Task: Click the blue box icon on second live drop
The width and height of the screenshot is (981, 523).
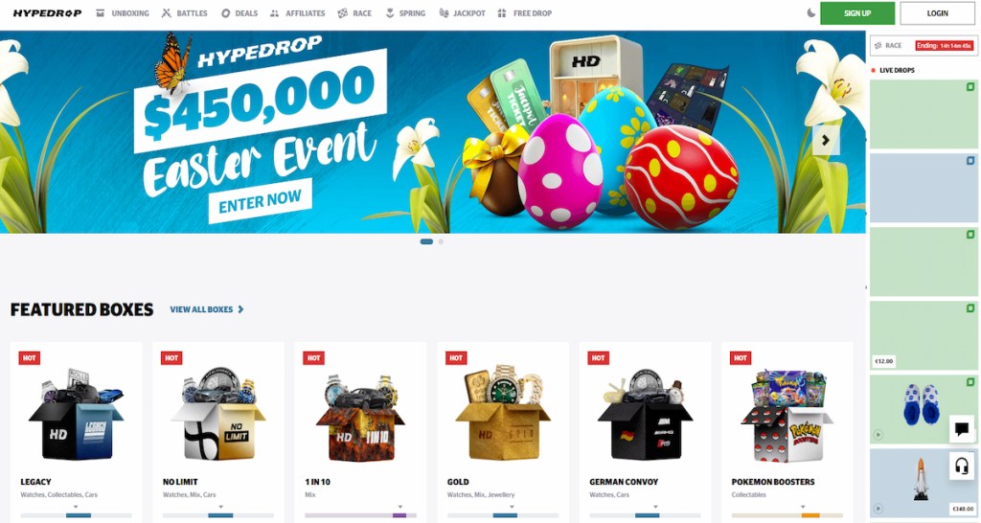Action: coord(970,161)
